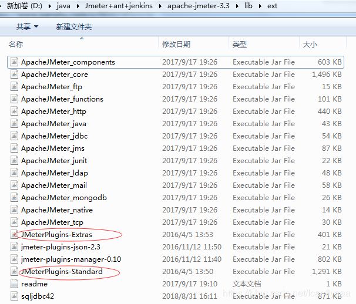This screenshot has height=304, width=356.
Task: Click the jmeter-plugins-manager-0.10 jar file icon
Action: point(14,259)
